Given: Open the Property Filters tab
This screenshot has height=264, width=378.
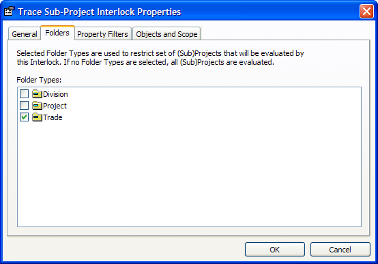Looking at the screenshot, I should (103, 34).
